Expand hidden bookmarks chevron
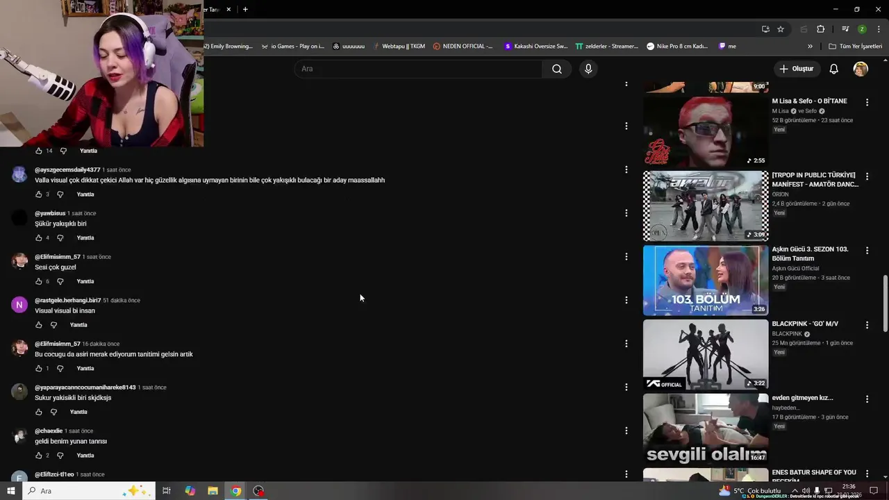 point(810,47)
